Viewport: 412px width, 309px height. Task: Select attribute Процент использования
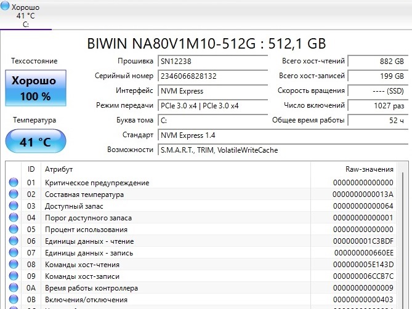pyautogui.click(x=86, y=230)
